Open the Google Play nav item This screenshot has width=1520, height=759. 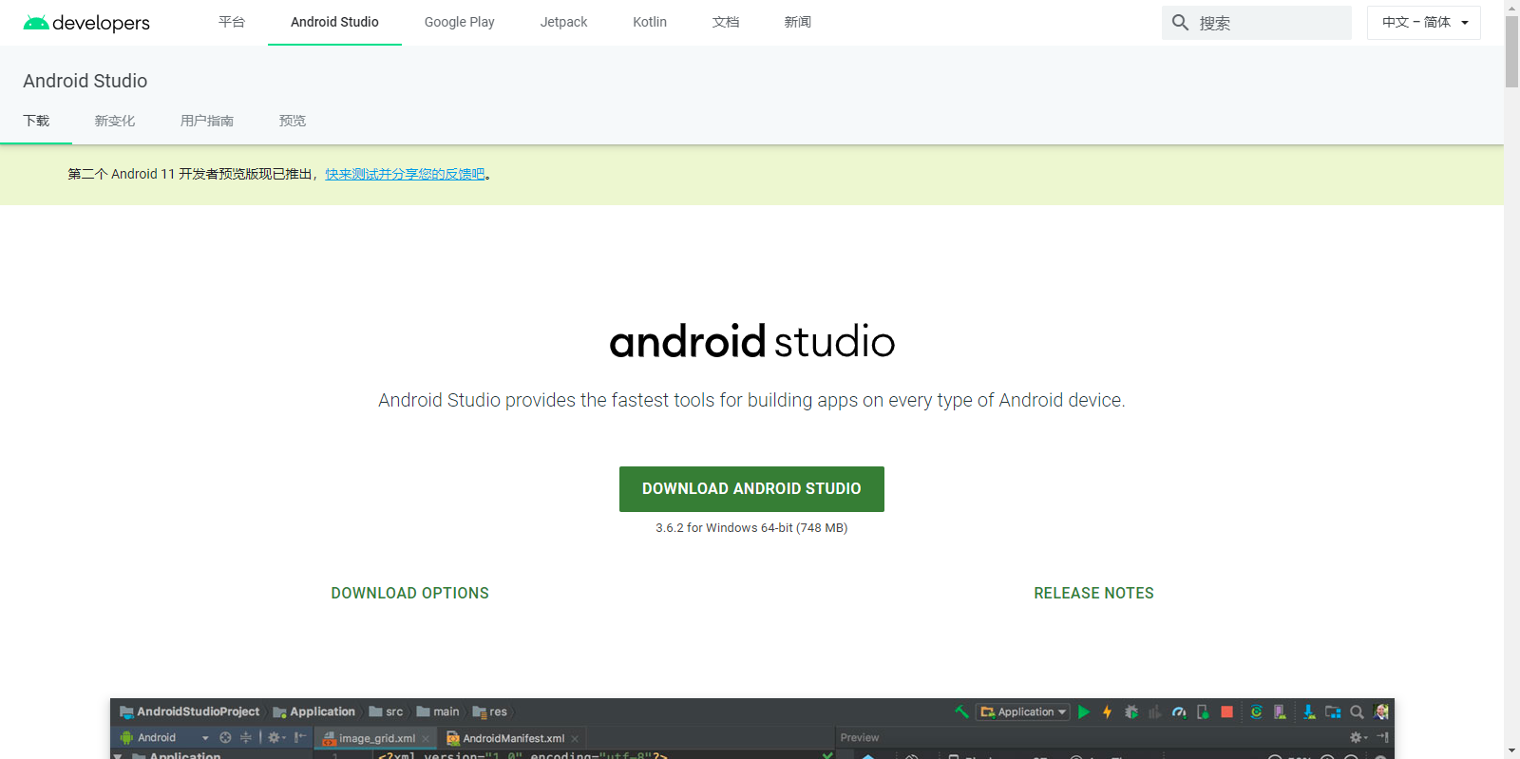tap(459, 22)
